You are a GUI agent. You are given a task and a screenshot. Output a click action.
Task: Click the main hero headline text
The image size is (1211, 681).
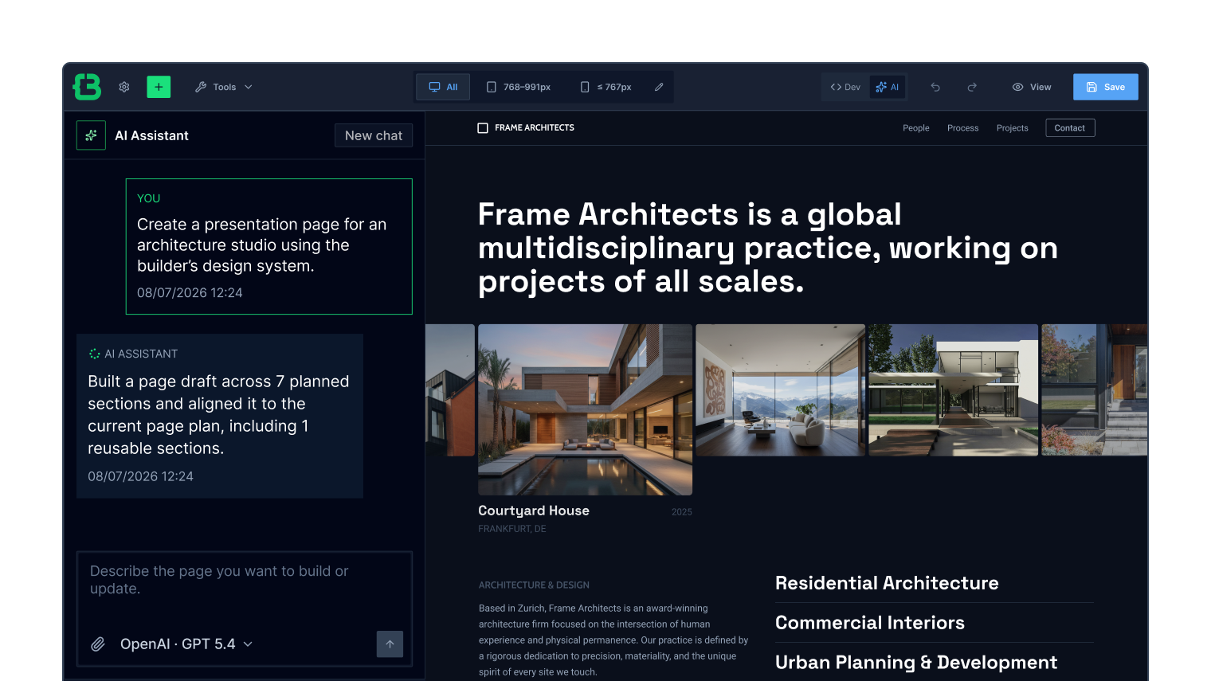[x=768, y=248]
